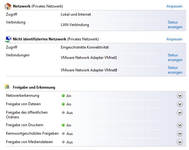This screenshot has height=150, width=189.
Task: Click the green Netzwerkerkennung status indicator
Action: point(63,96)
